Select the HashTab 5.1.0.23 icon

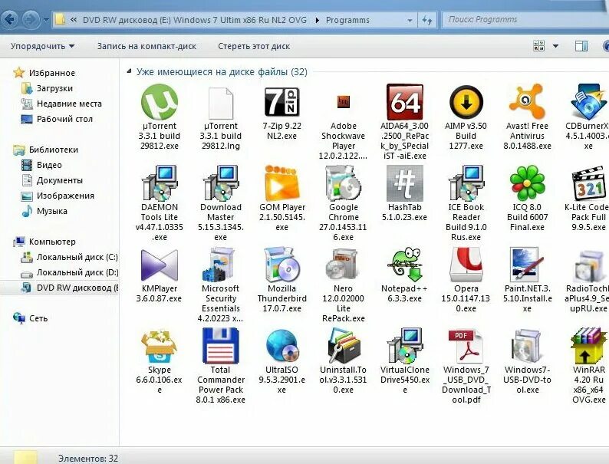[x=405, y=183]
